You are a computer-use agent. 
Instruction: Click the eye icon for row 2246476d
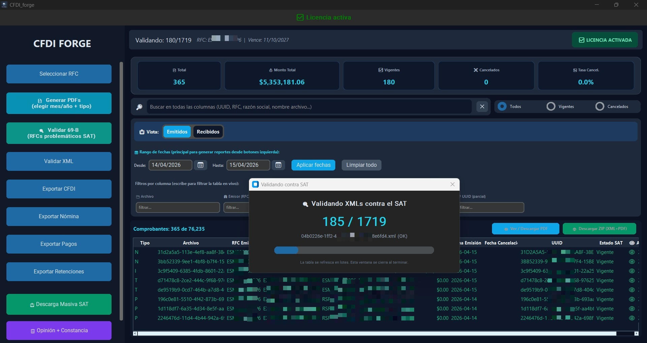point(632,318)
